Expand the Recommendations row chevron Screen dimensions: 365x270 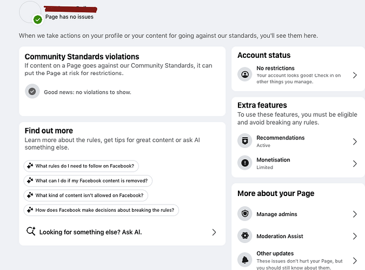355,141
